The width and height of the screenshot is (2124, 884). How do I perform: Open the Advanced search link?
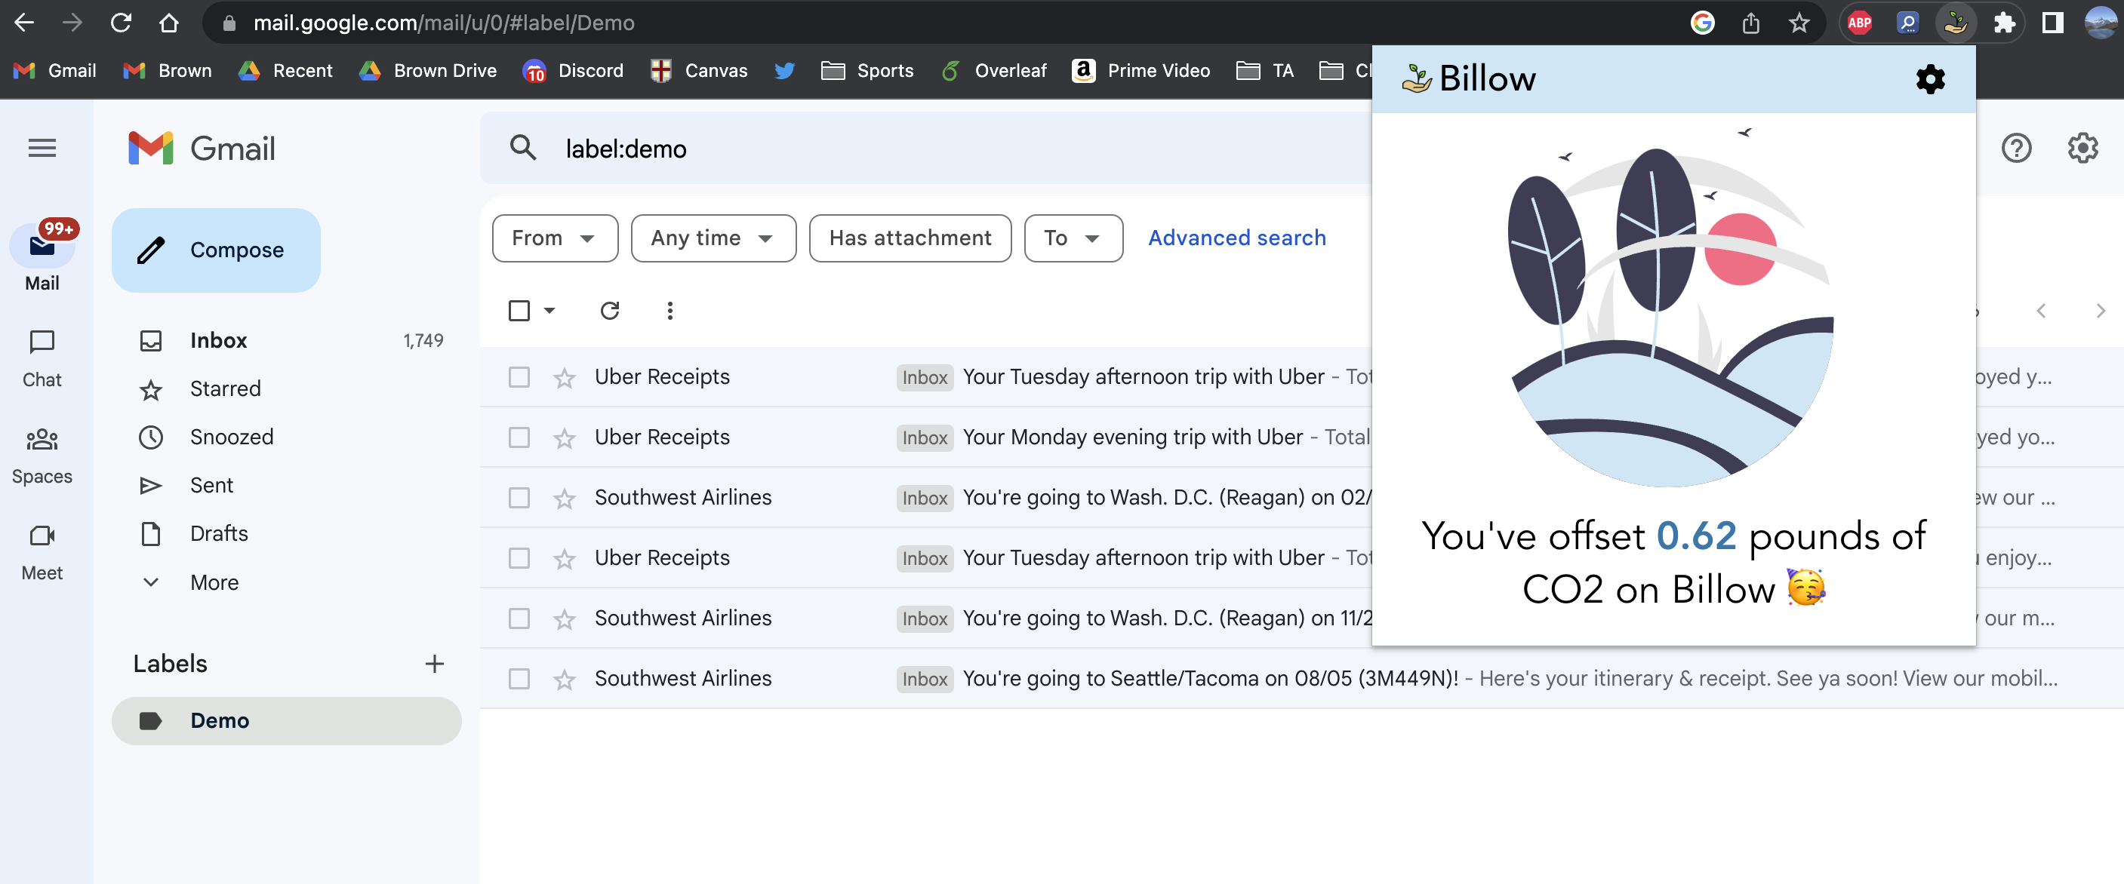coord(1236,238)
